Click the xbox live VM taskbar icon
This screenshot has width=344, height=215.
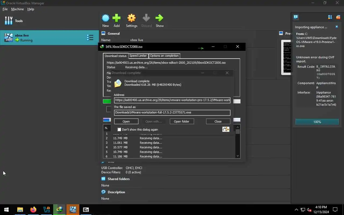tap(73, 210)
